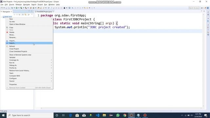The image size is (210, 118).
Task: Choose Open in New Window menu entry
Action: (29, 24)
